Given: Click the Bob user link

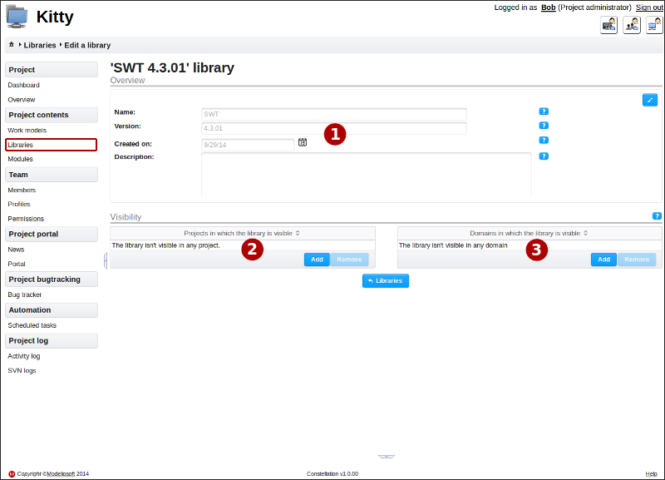Looking at the screenshot, I should pyautogui.click(x=549, y=7).
